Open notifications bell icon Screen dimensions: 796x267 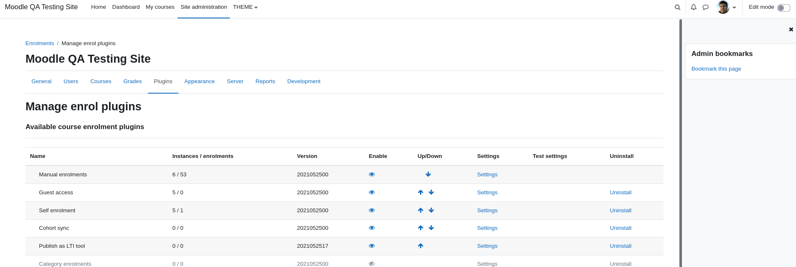[694, 7]
